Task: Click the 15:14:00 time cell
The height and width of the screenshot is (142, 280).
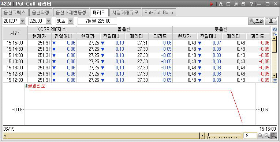Action: coord(15,55)
